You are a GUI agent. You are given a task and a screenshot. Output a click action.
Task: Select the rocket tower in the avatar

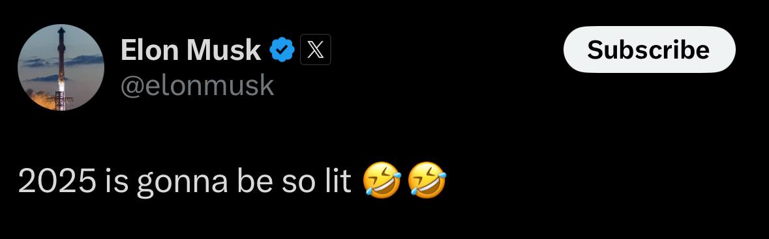point(61,68)
